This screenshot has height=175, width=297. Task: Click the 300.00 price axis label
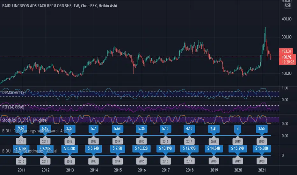tap(286, 37)
